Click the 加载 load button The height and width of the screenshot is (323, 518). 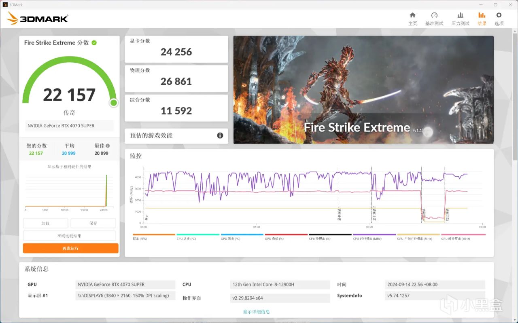pos(45,223)
